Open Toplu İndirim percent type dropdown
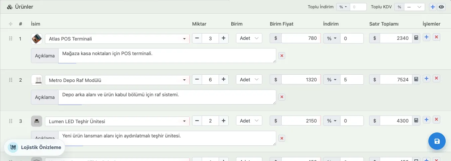This screenshot has width=451, height=161. pyautogui.click(x=343, y=7)
